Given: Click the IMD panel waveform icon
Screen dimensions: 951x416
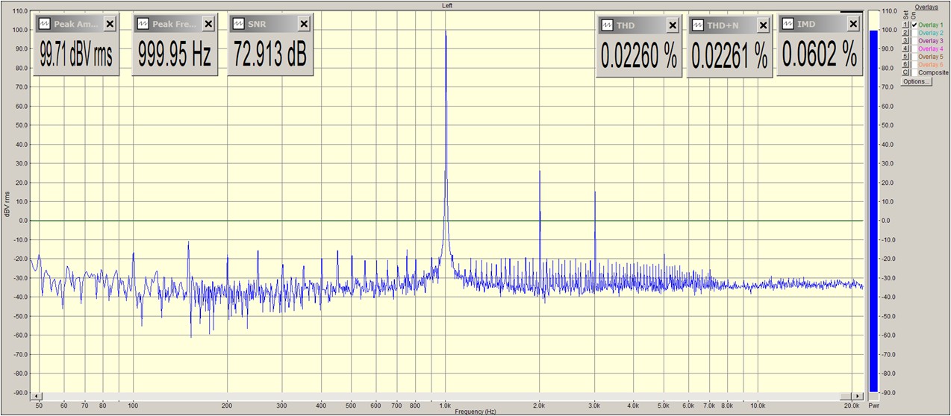Looking at the screenshot, I should 789,25.
